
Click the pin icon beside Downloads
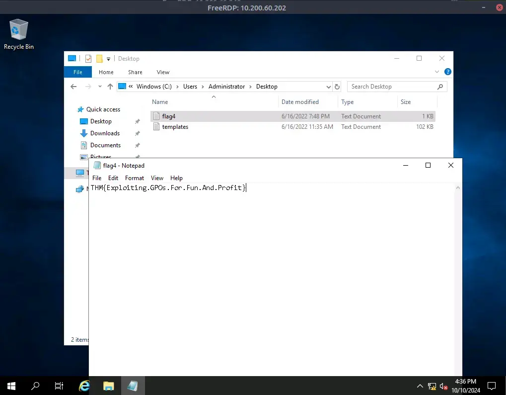[137, 133]
